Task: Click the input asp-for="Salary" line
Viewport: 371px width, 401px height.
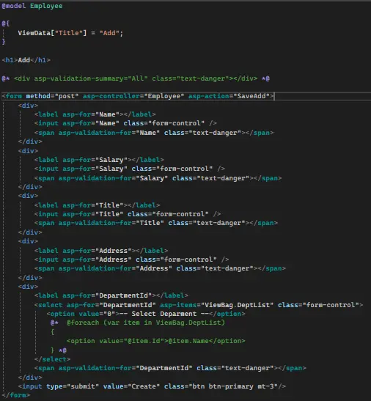Action: click(130, 169)
